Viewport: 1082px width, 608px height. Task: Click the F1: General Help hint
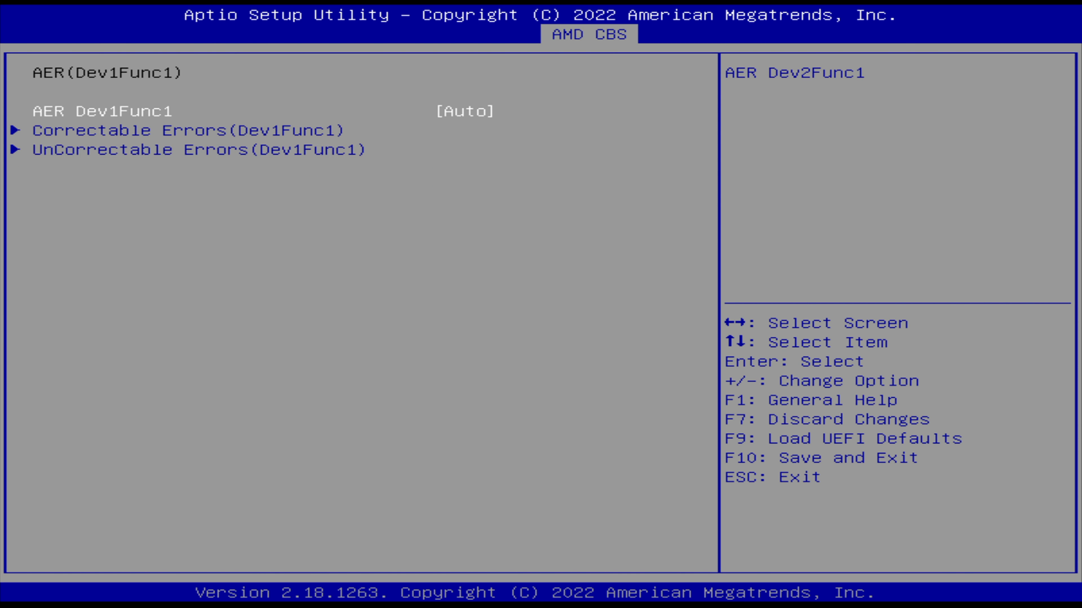coord(811,400)
